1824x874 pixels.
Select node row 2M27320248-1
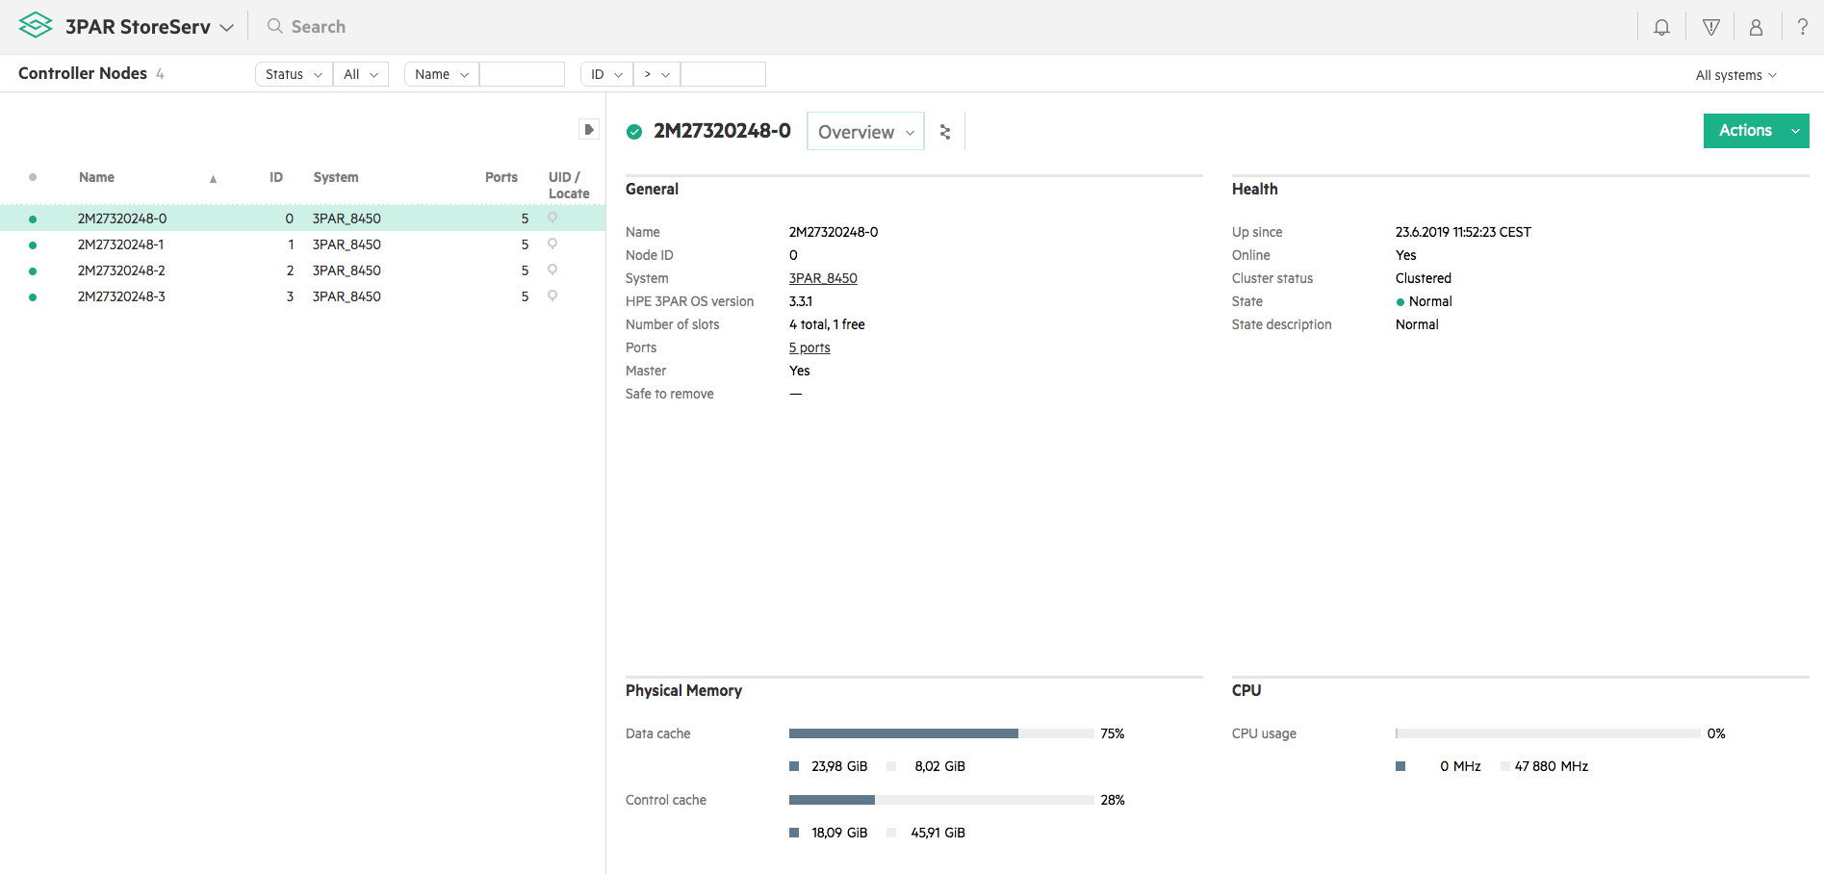(x=302, y=244)
